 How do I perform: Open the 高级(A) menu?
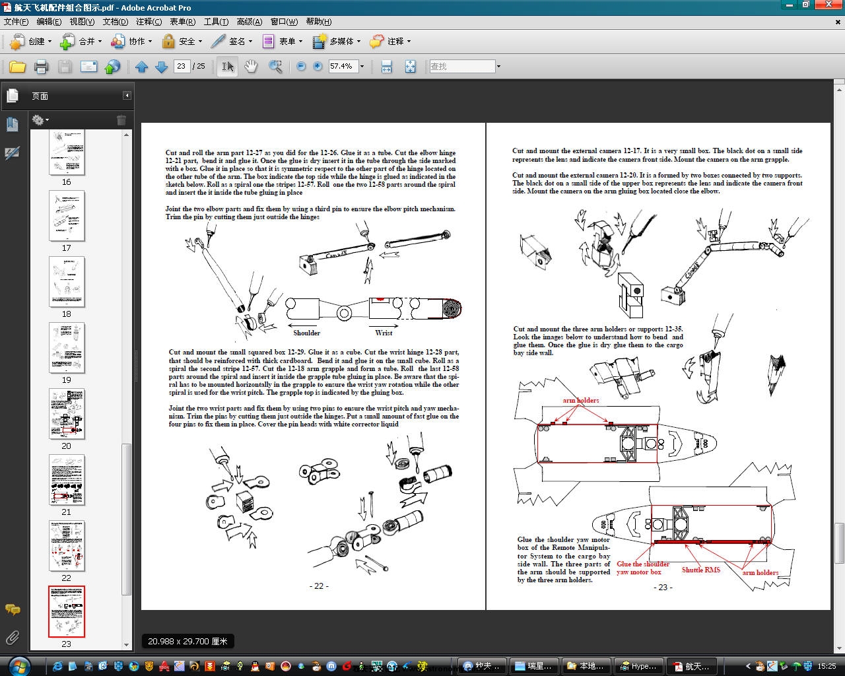249,22
